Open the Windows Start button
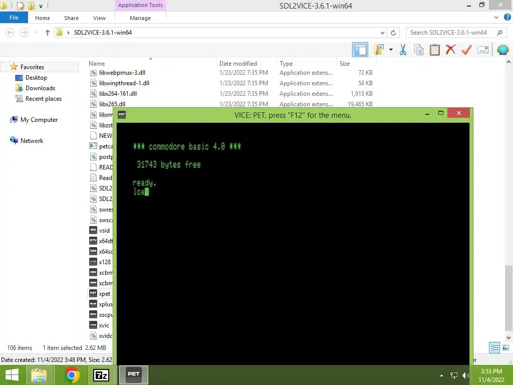513x385 pixels. click(12, 375)
